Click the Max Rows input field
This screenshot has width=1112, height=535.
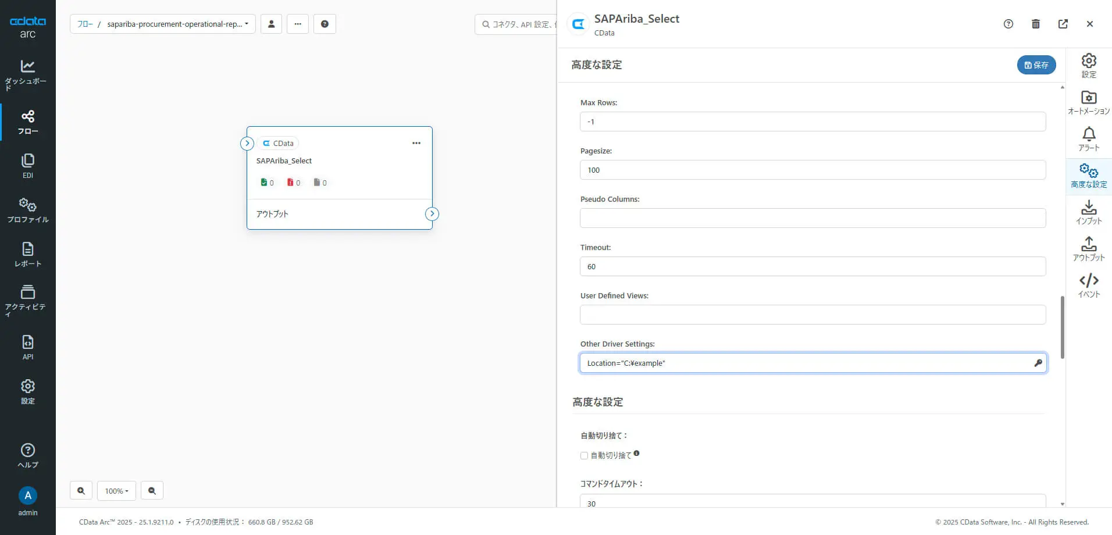[812, 122]
